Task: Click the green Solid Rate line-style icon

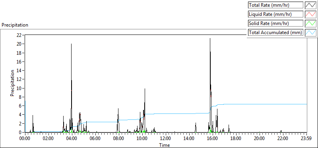Action: pyautogui.click(x=310, y=23)
